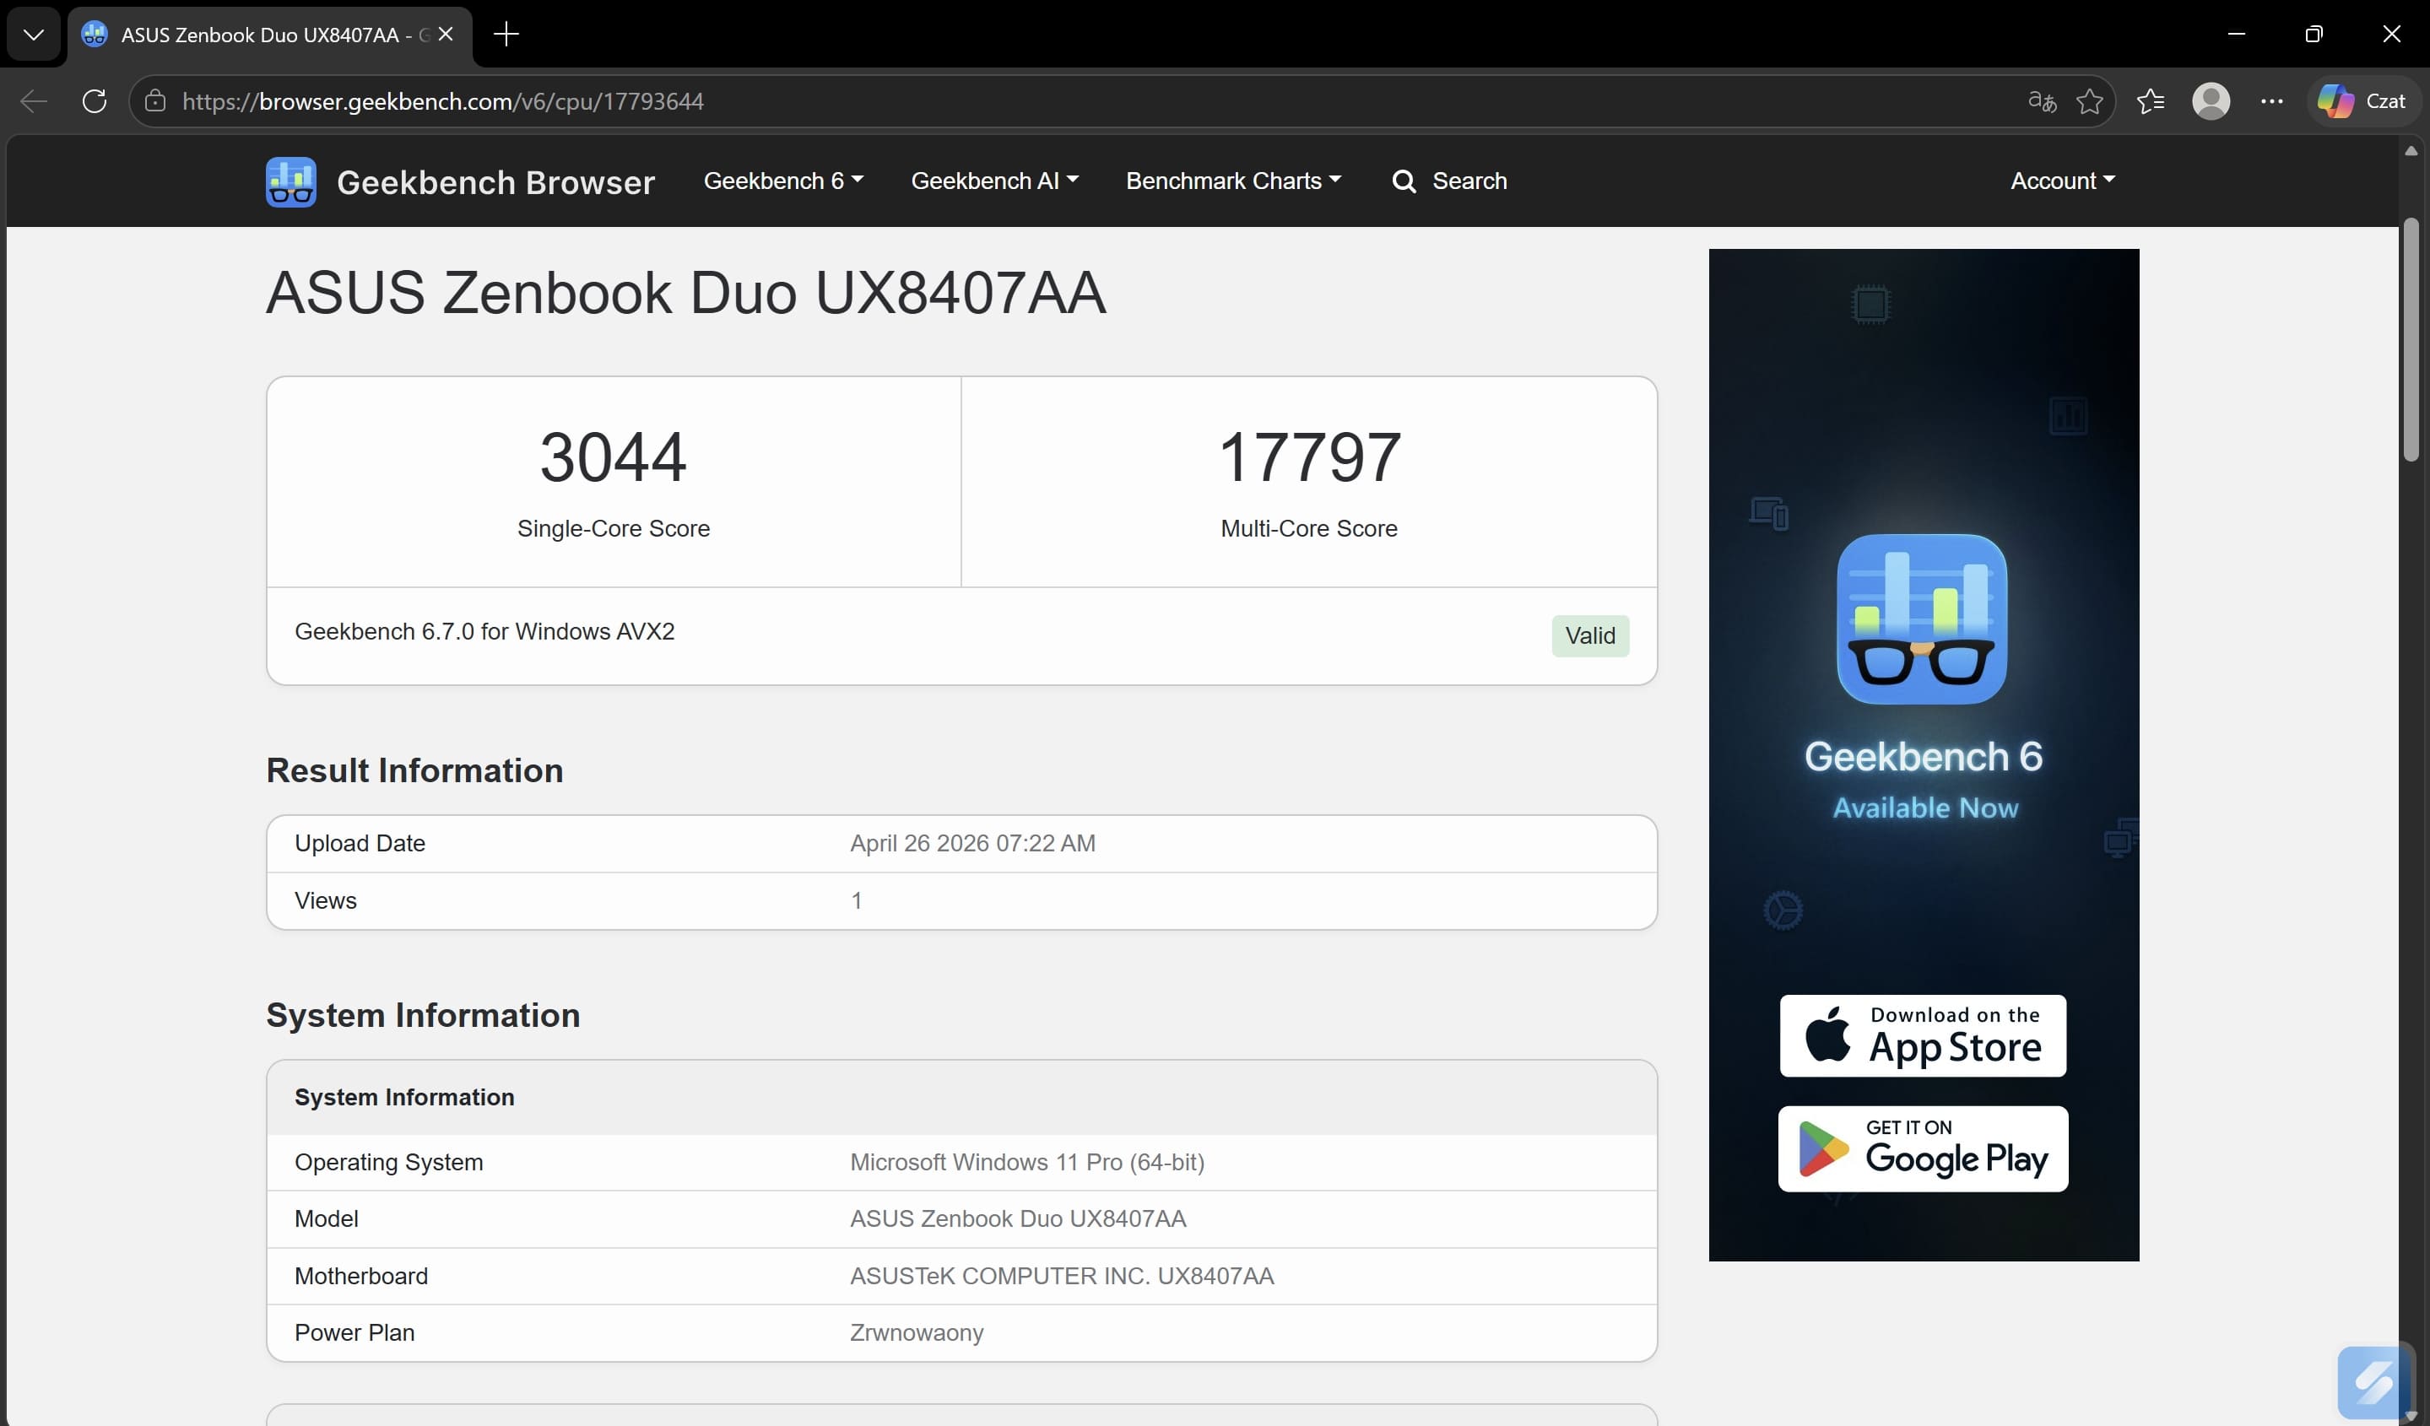Open the Benchmark Charts dropdown

point(1232,181)
